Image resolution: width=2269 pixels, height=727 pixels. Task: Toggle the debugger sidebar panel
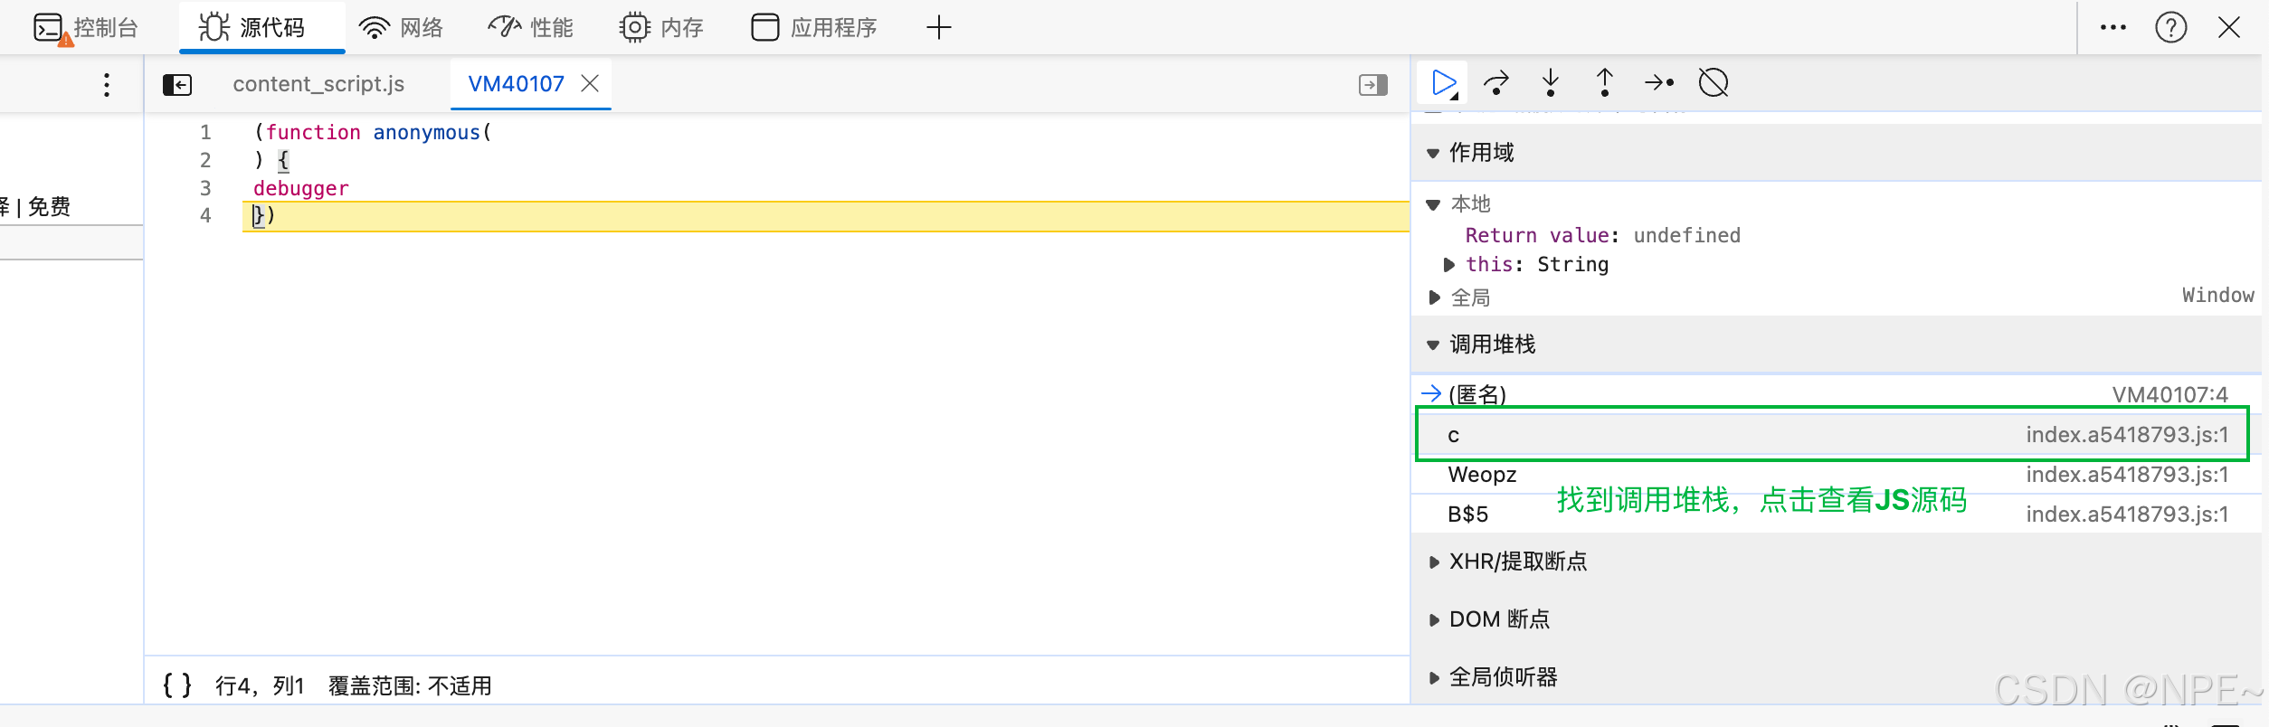tap(1372, 85)
